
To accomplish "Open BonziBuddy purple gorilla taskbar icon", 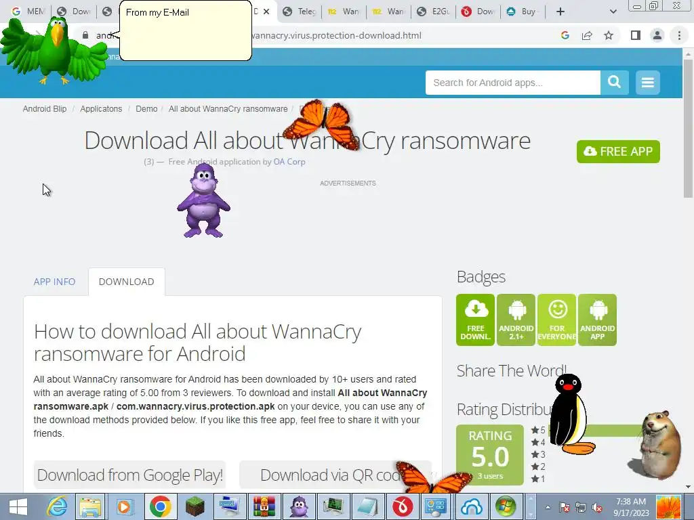I will click(299, 506).
